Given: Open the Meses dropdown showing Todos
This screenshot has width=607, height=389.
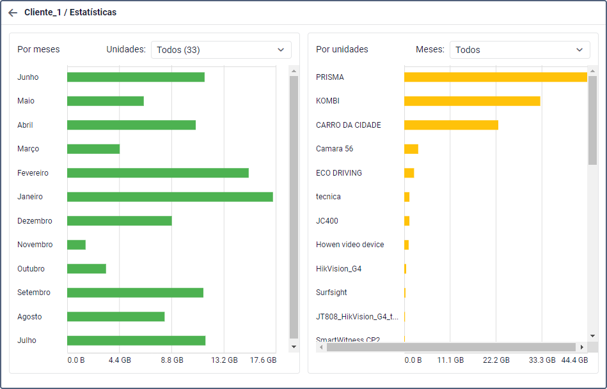Looking at the screenshot, I should click(519, 50).
